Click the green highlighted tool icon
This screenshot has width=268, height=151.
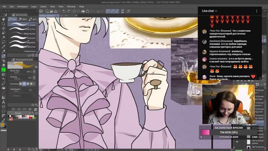[3, 70]
